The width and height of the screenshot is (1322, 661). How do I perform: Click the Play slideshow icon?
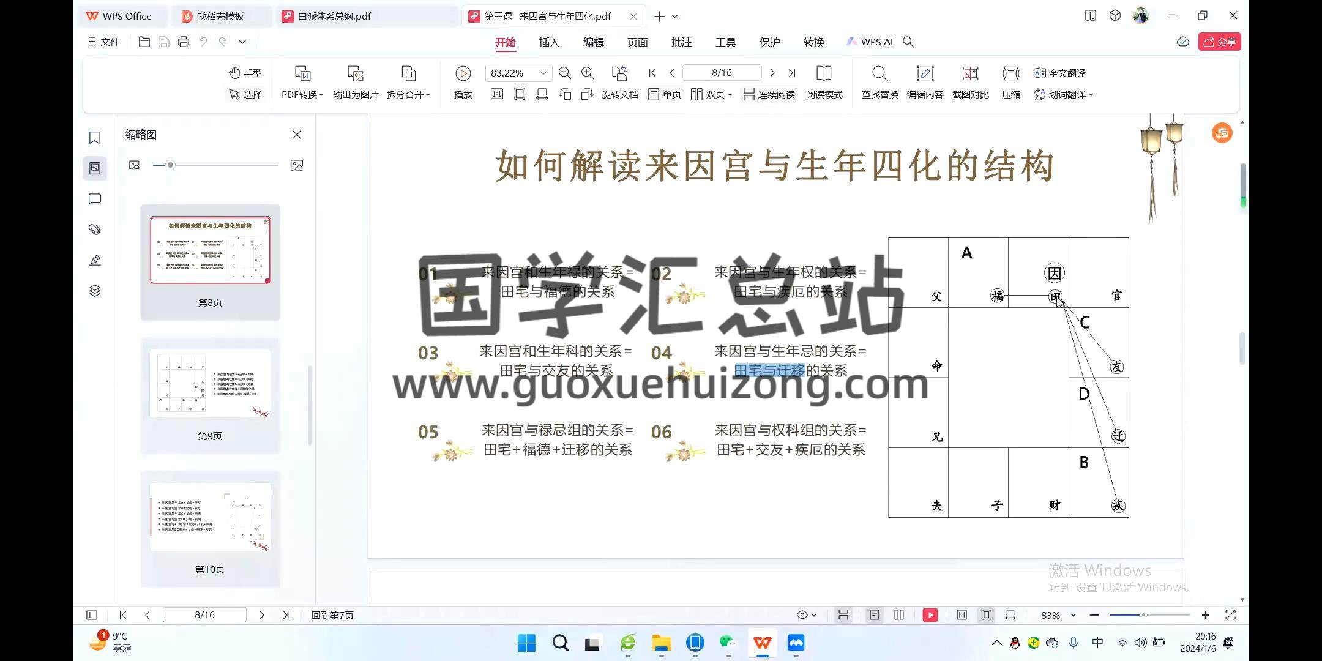click(463, 73)
